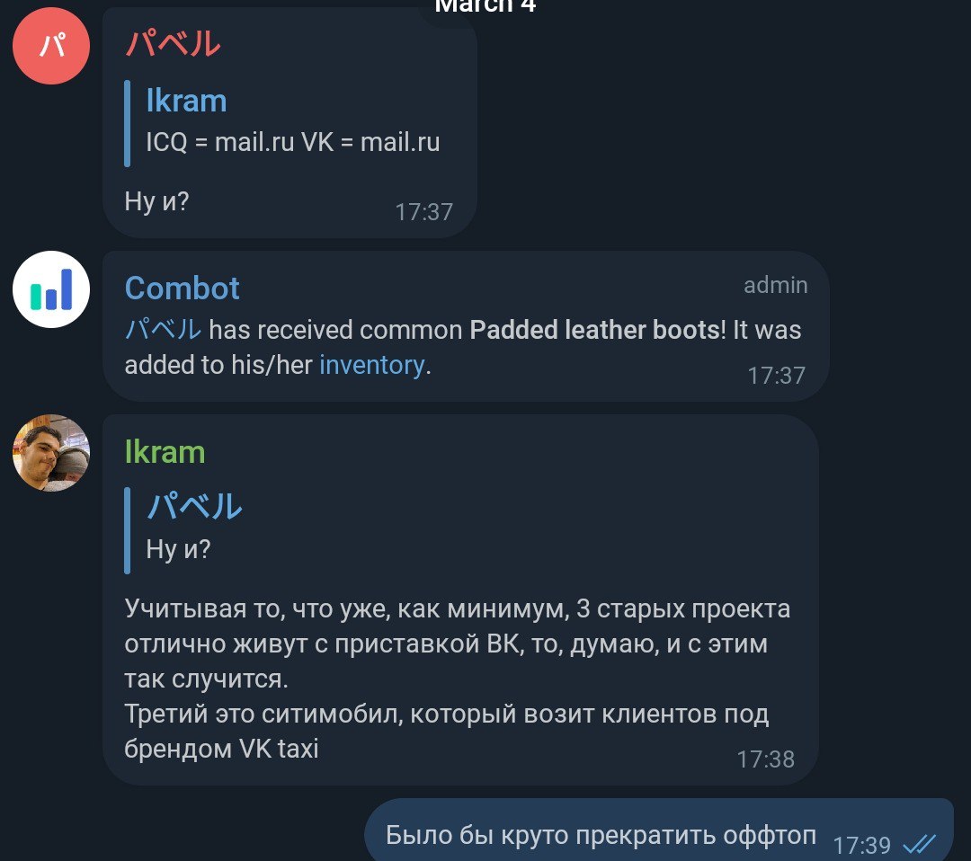The image size is (971, 861).
Task: Open the inventory link in Combot message
Action: point(371,365)
